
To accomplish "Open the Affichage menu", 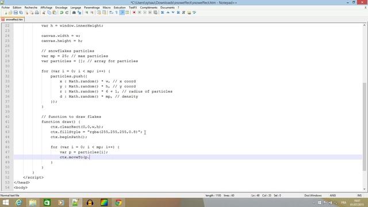I will (47, 7).
